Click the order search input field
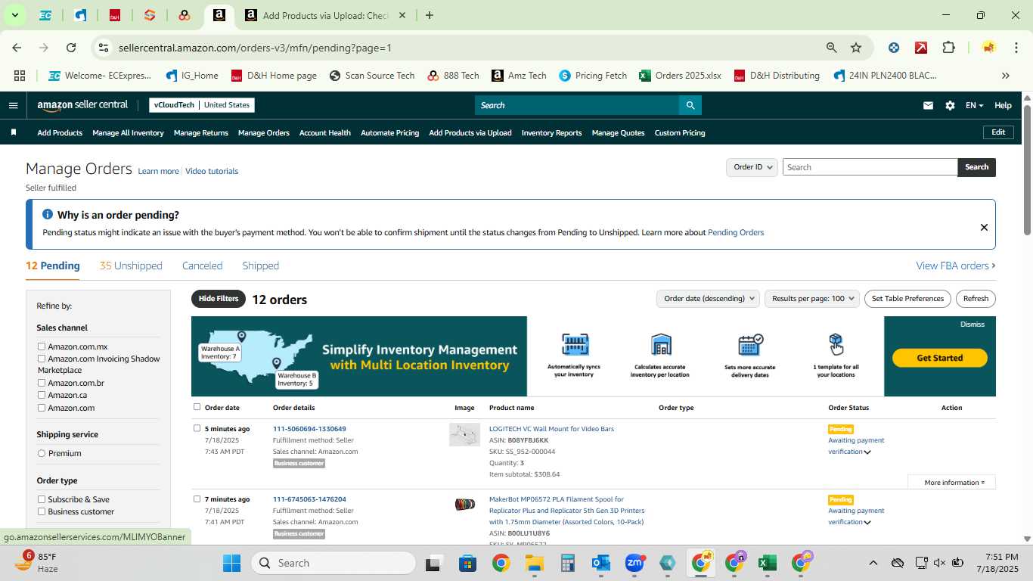This screenshot has width=1033, height=581. [870, 167]
